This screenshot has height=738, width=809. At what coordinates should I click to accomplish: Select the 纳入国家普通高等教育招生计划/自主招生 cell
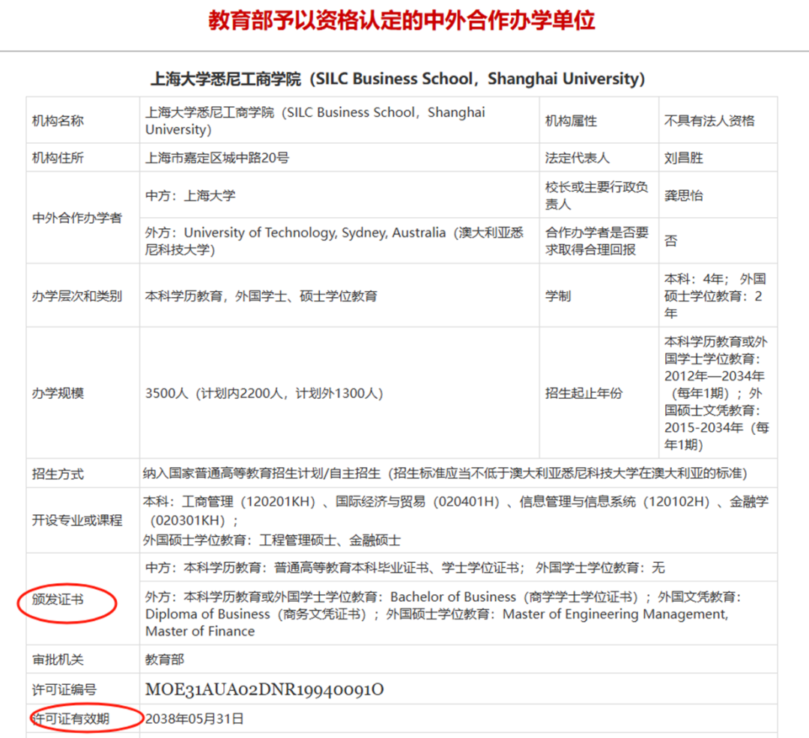coord(458,473)
